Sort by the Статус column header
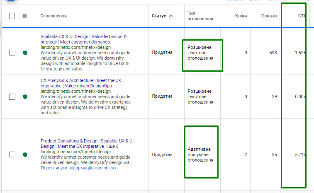Viewport: 314px width, 193px height. [159, 16]
